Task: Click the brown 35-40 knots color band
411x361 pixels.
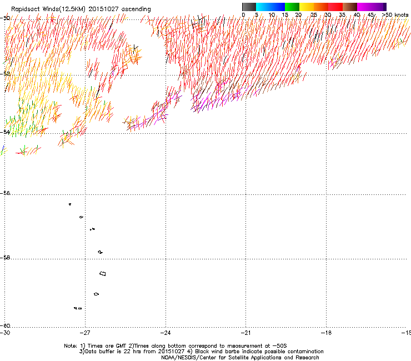Action: click(350, 7)
